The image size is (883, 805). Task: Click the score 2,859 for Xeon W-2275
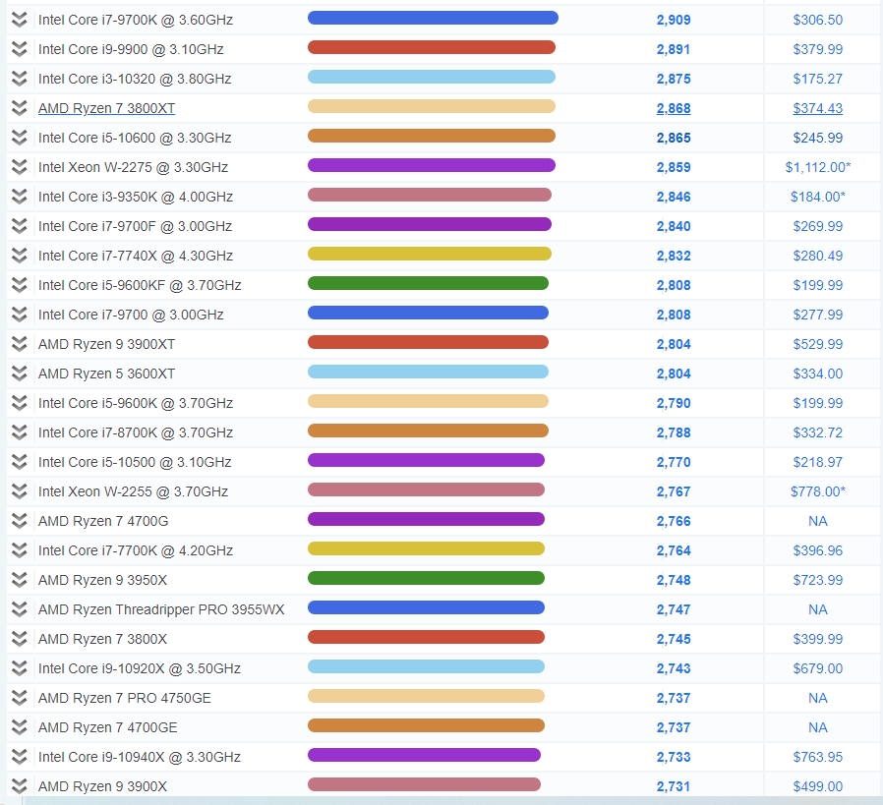(674, 167)
